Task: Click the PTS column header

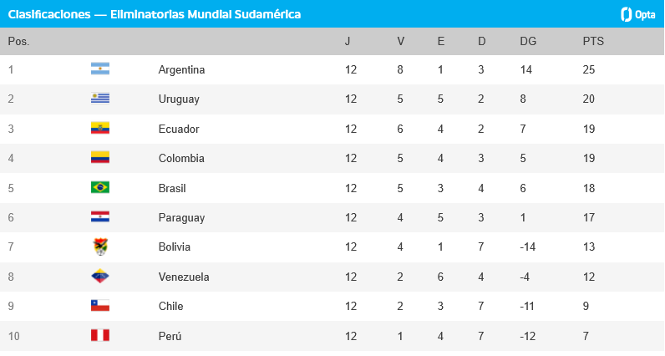Action: [x=593, y=41]
